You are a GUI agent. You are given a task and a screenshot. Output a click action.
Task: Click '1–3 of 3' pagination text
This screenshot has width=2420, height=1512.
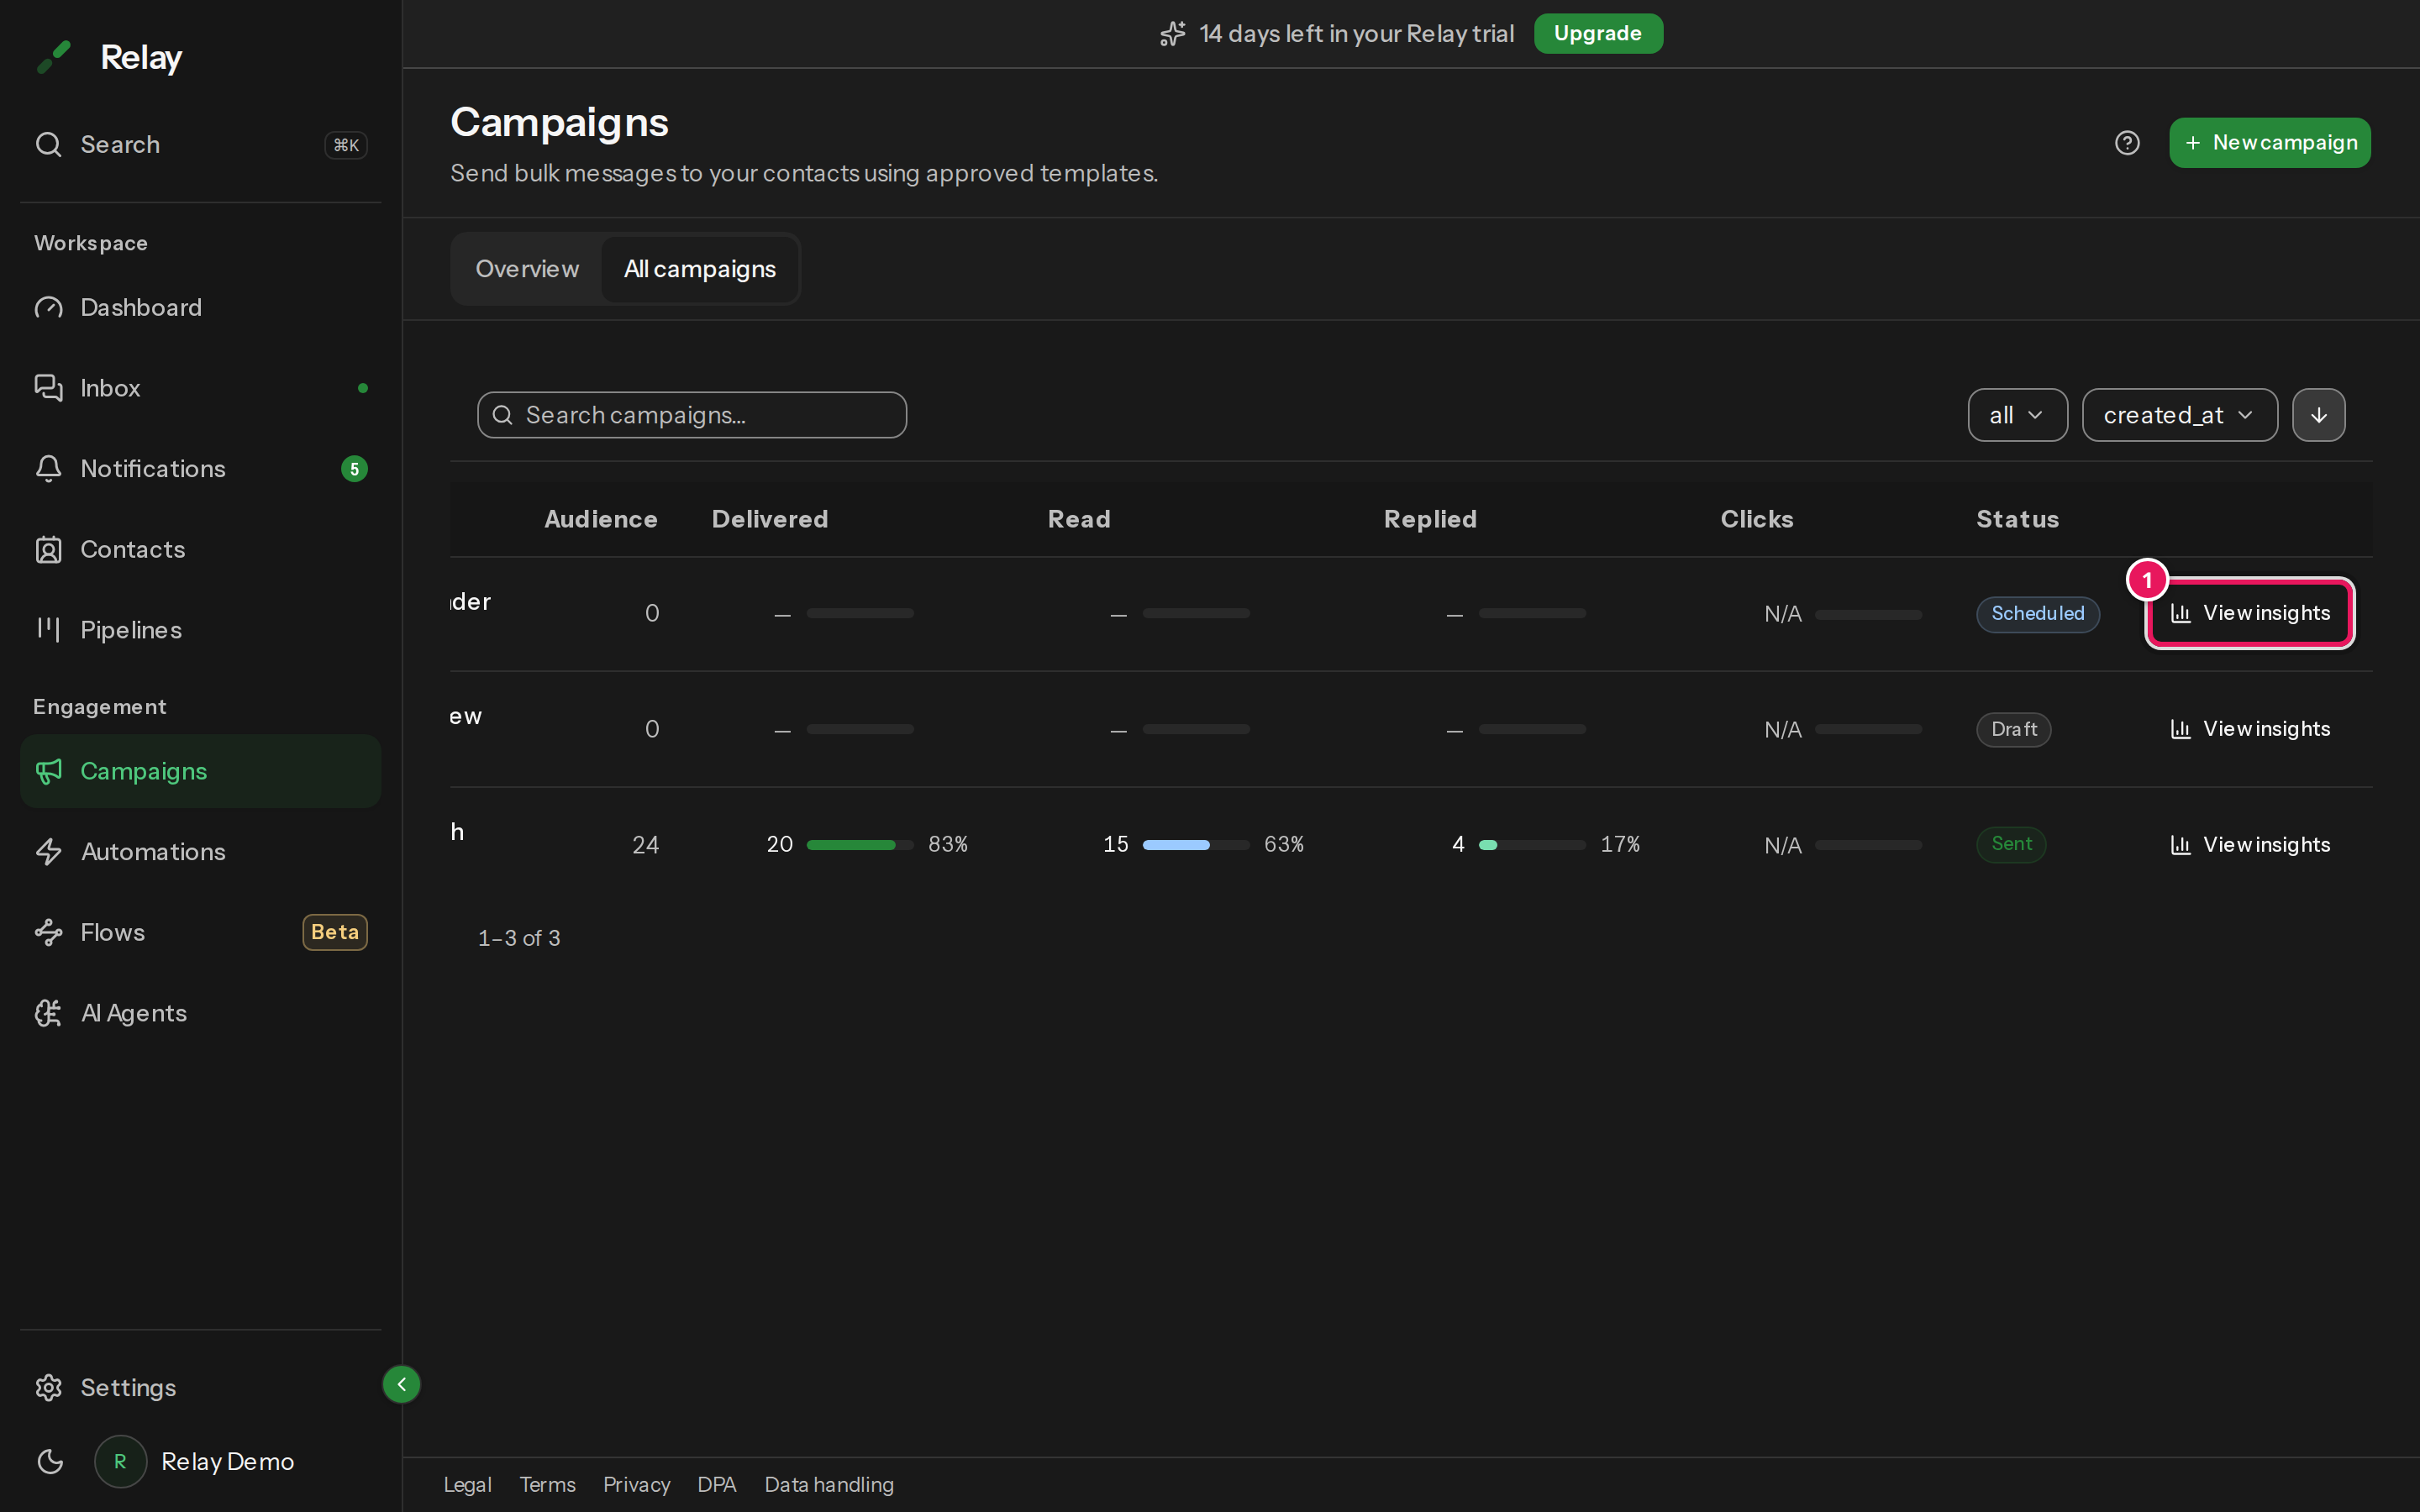pyautogui.click(x=519, y=938)
